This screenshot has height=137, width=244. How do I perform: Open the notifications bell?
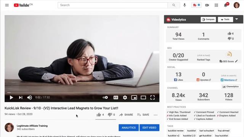click(226, 5)
